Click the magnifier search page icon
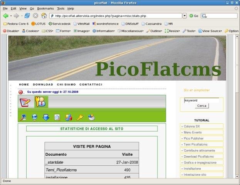This screenshot has width=240, height=185. tap(57, 118)
